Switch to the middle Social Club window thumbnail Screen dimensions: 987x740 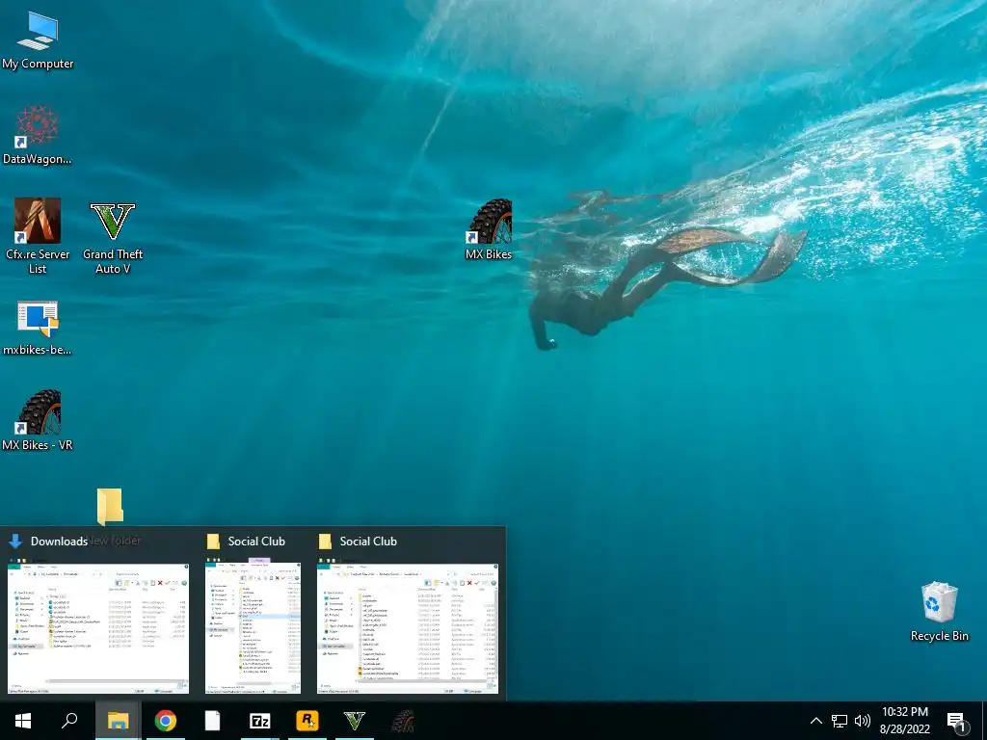coord(253,626)
